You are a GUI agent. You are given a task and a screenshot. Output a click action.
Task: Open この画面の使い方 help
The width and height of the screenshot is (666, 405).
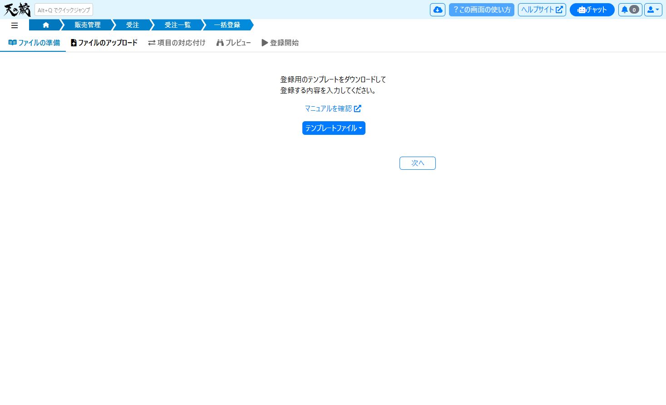[482, 10]
